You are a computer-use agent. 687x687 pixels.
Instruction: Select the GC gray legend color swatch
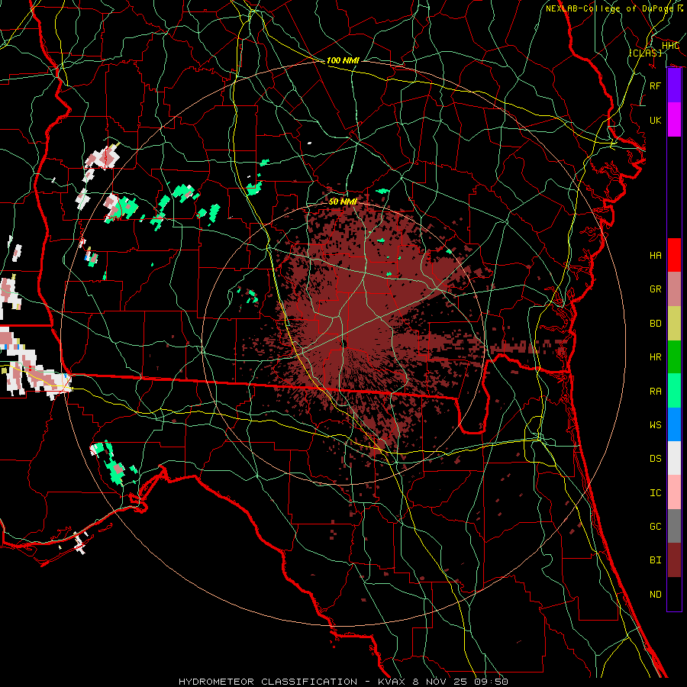[674, 526]
